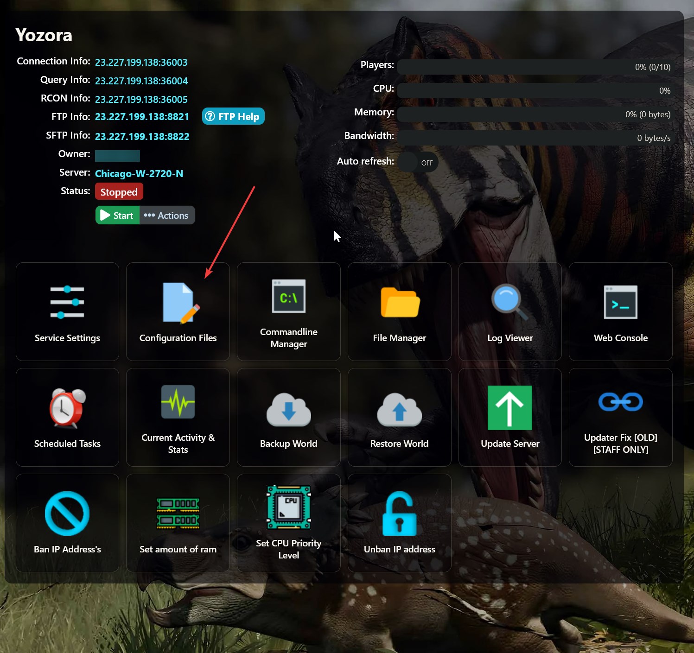Viewport: 694px width, 653px height.
Task: Open Ban IP Address's icon
Action: coord(67,514)
